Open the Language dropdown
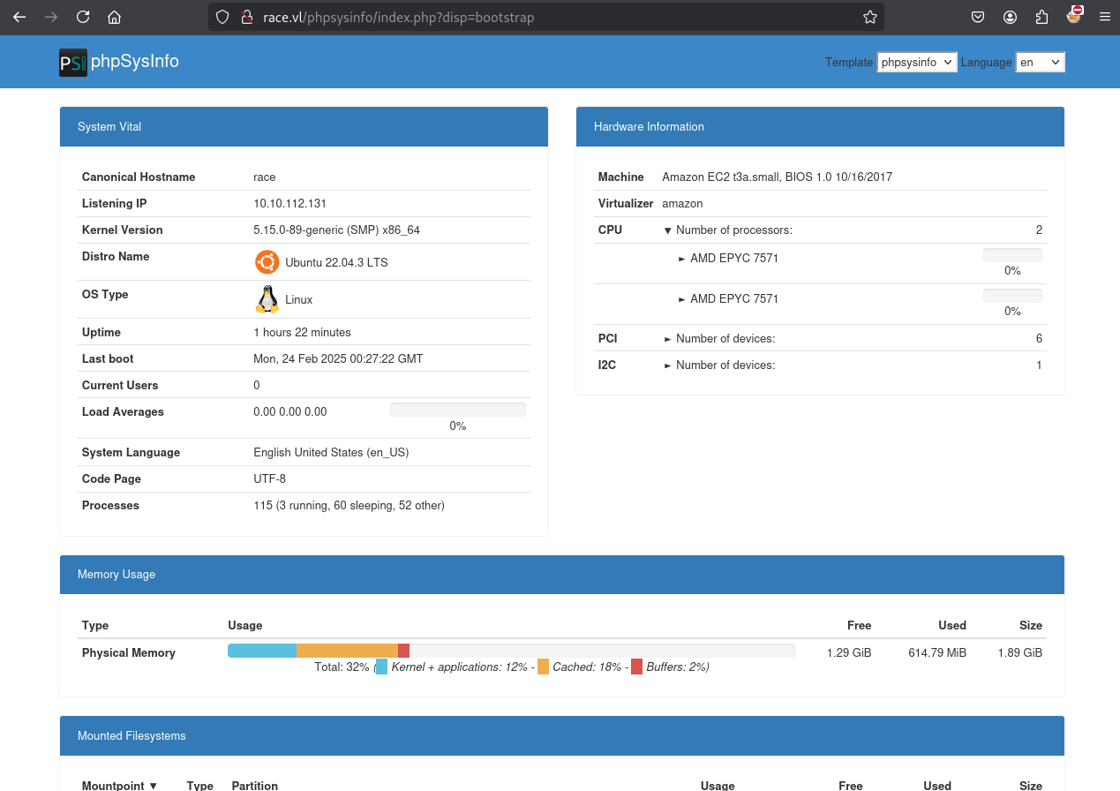1120x791 pixels. pos(1041,62)
